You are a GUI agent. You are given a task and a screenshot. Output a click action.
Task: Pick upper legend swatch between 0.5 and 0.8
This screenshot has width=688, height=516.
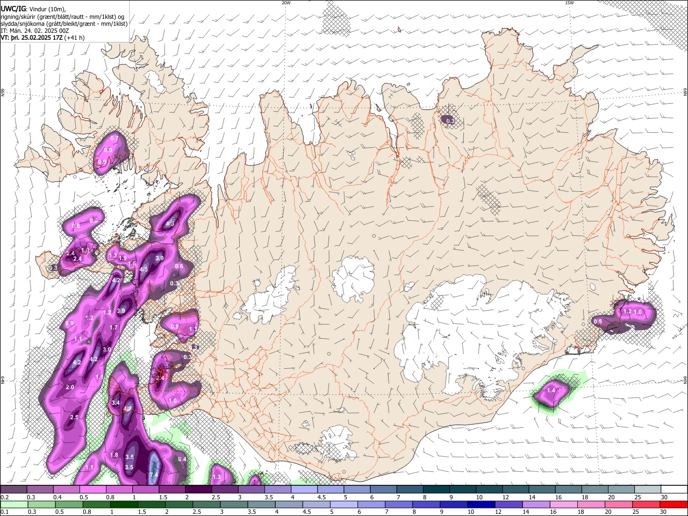click(92, 490)
